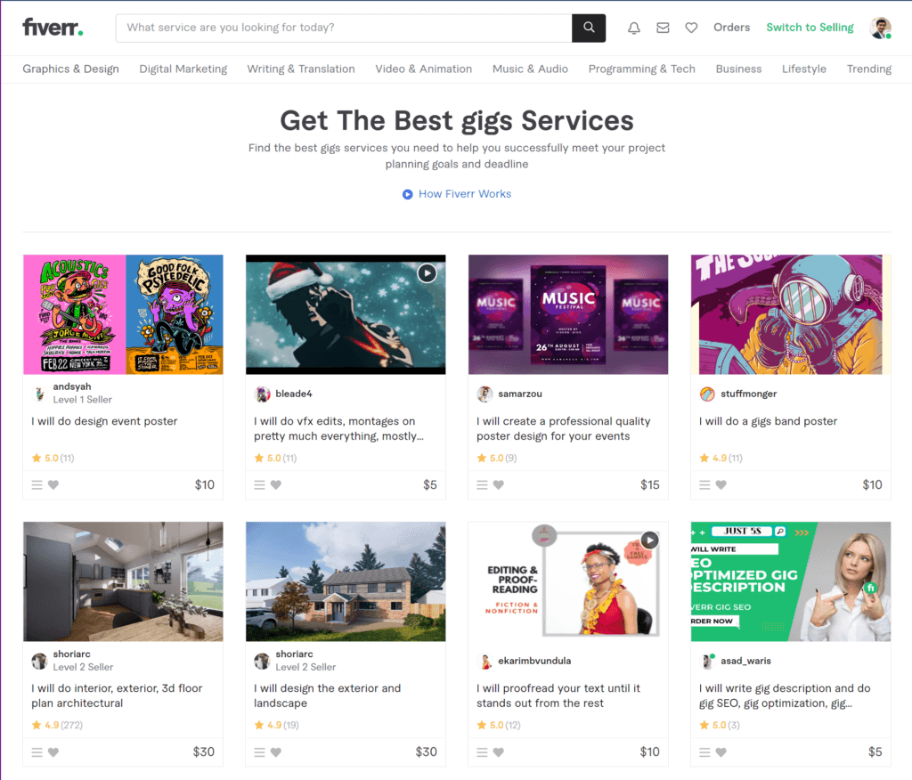Click the search magnifier button
The height and width of the screenshot is (780, 912).
[589, 28]
